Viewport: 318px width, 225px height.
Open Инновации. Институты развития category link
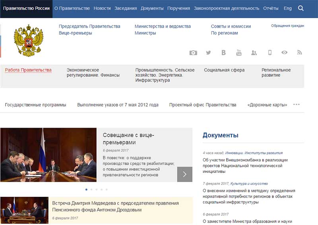[254, 153]
